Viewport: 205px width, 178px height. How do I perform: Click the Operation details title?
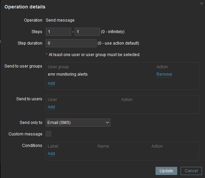(x=25, y=7)
